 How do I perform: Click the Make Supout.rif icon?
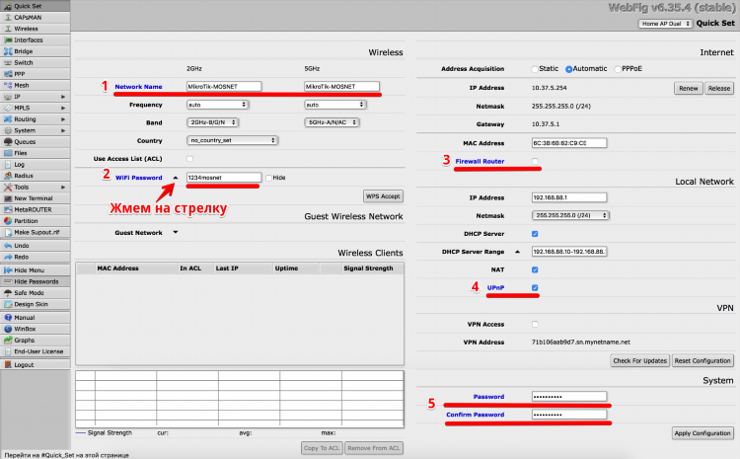8,232
